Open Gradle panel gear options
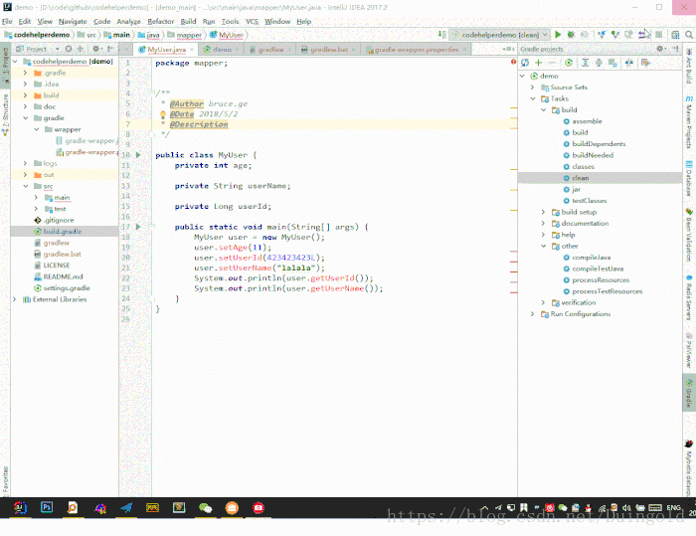This screenshot has height=536, width=696. pos(660,49)
